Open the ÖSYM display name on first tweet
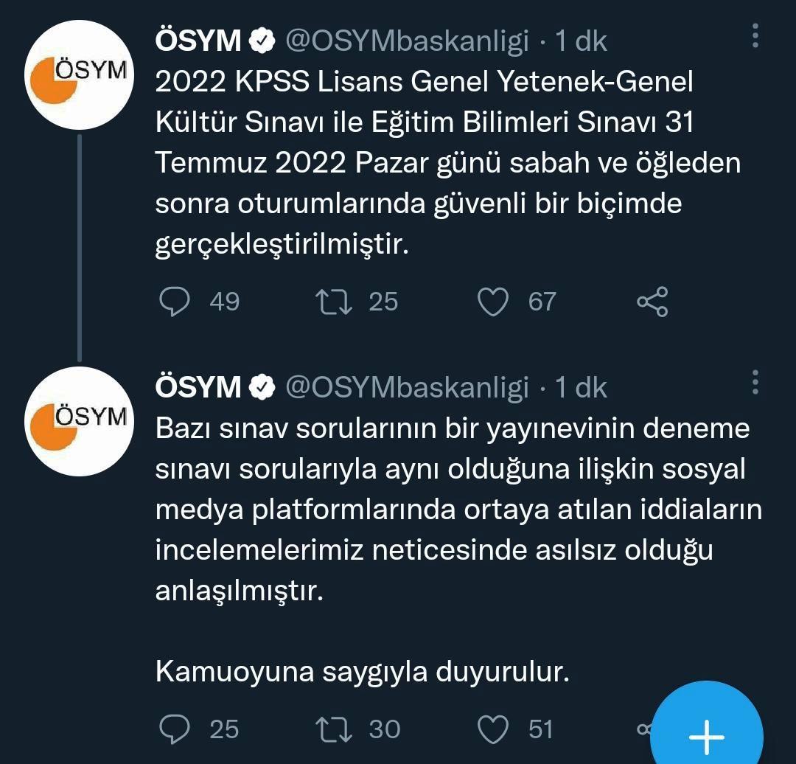 [x=198, y=40]
